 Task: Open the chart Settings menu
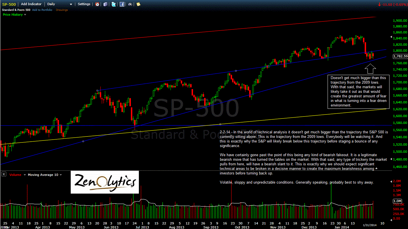[84, 4]
